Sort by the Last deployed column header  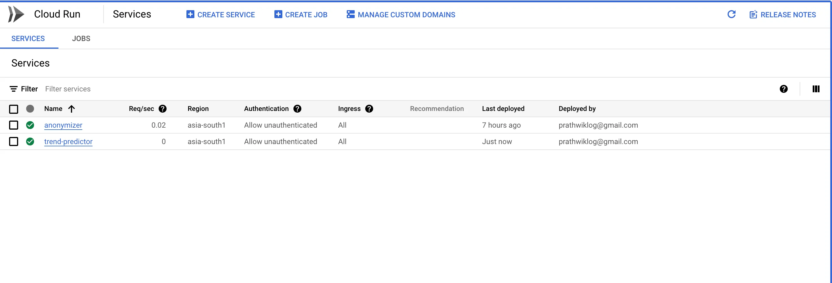click(503, 109)
